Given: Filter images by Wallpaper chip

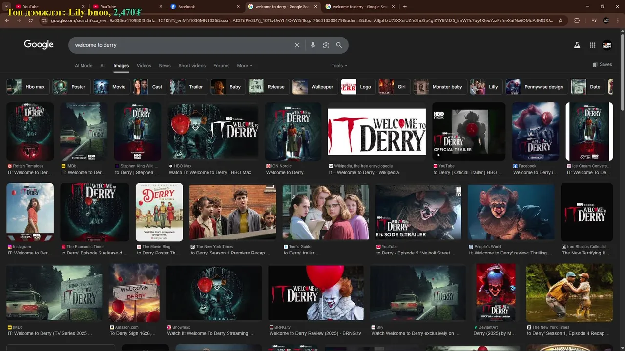Looking at the screenshot, I should (315, 87).
